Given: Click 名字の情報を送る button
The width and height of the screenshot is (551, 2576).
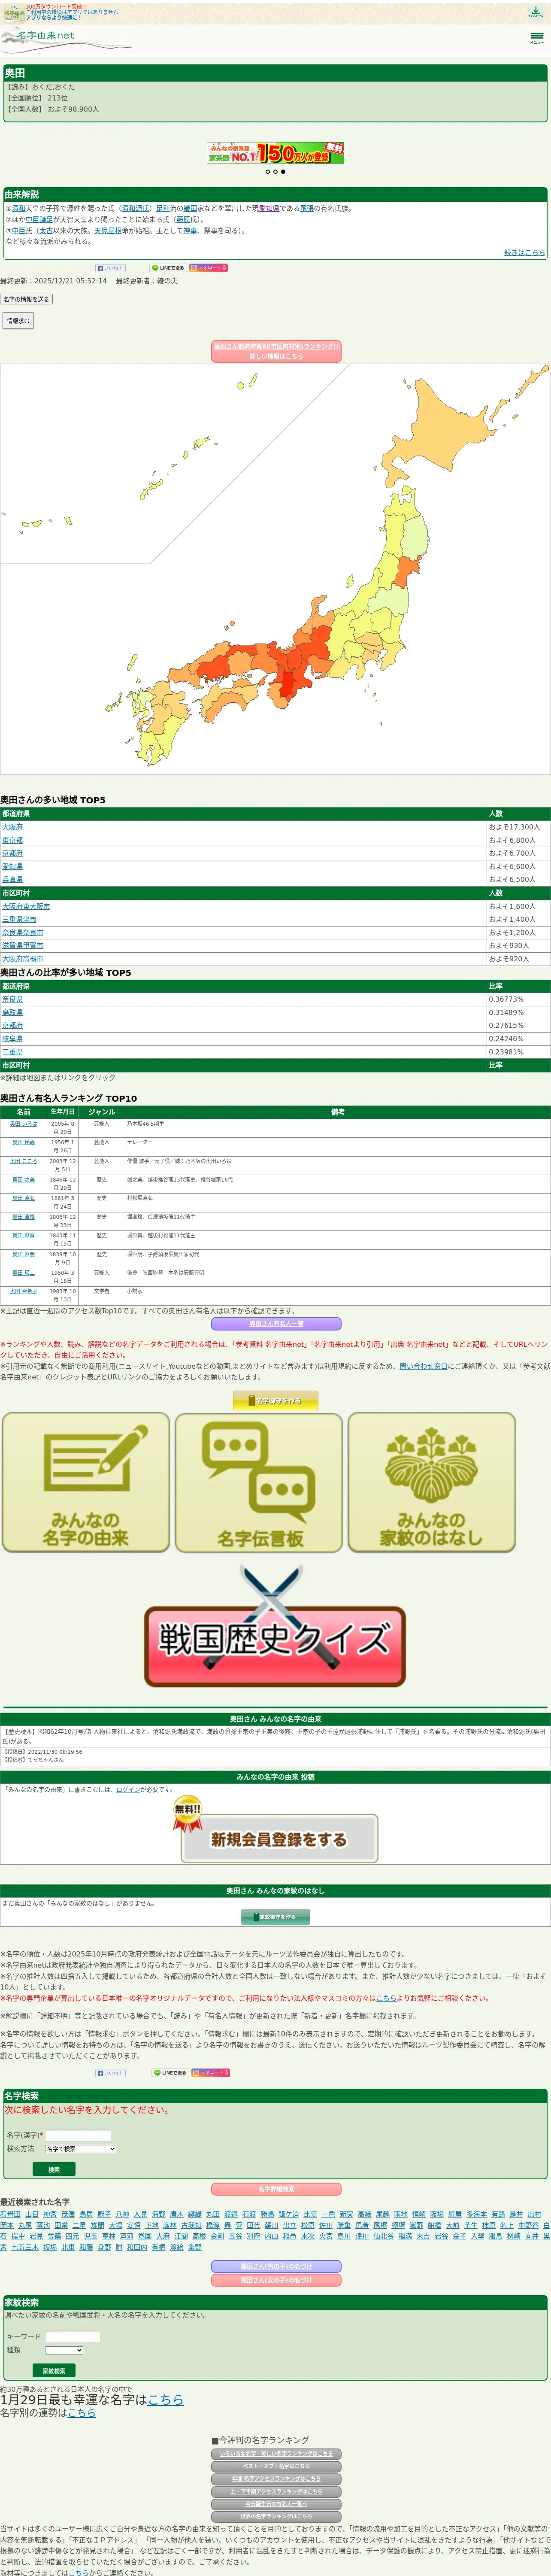Looking at the screenshot, I should tap(26, 299).
